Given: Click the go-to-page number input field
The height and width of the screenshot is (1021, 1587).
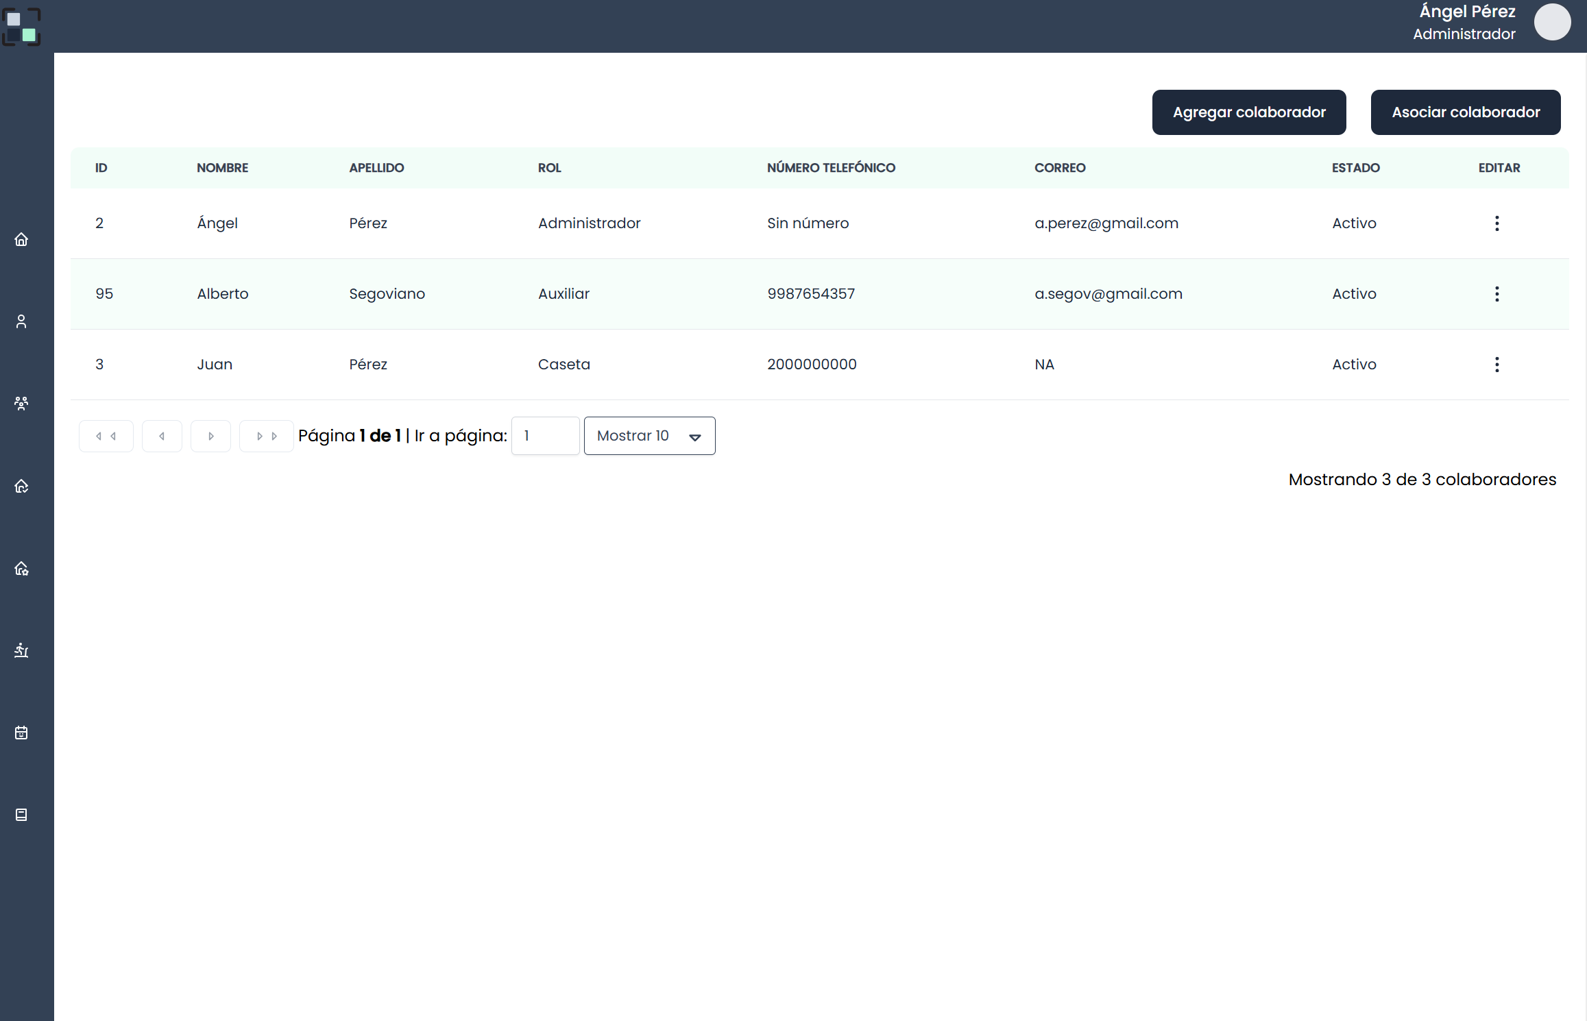Looking at the screenshot, I should [x=545, y=436].
